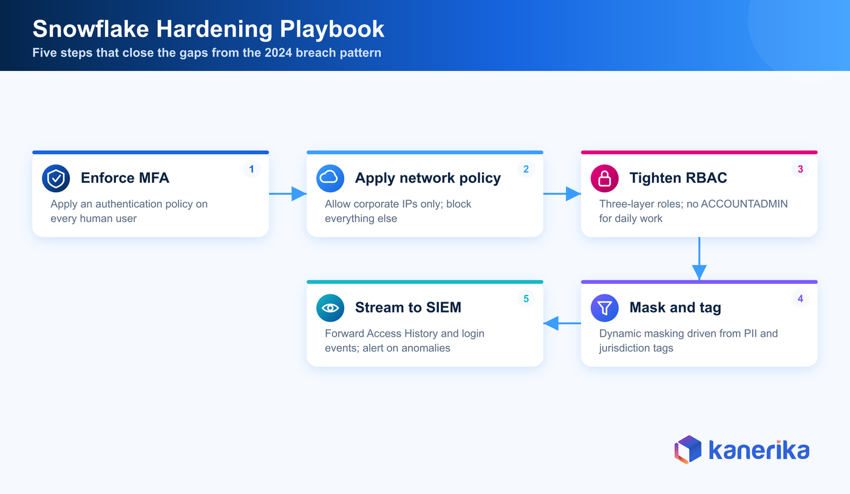Click the Kanerika cube logo icon
The height and width of the screenshot is (494, 850).
pyautogui.click(x=688, y=450)
